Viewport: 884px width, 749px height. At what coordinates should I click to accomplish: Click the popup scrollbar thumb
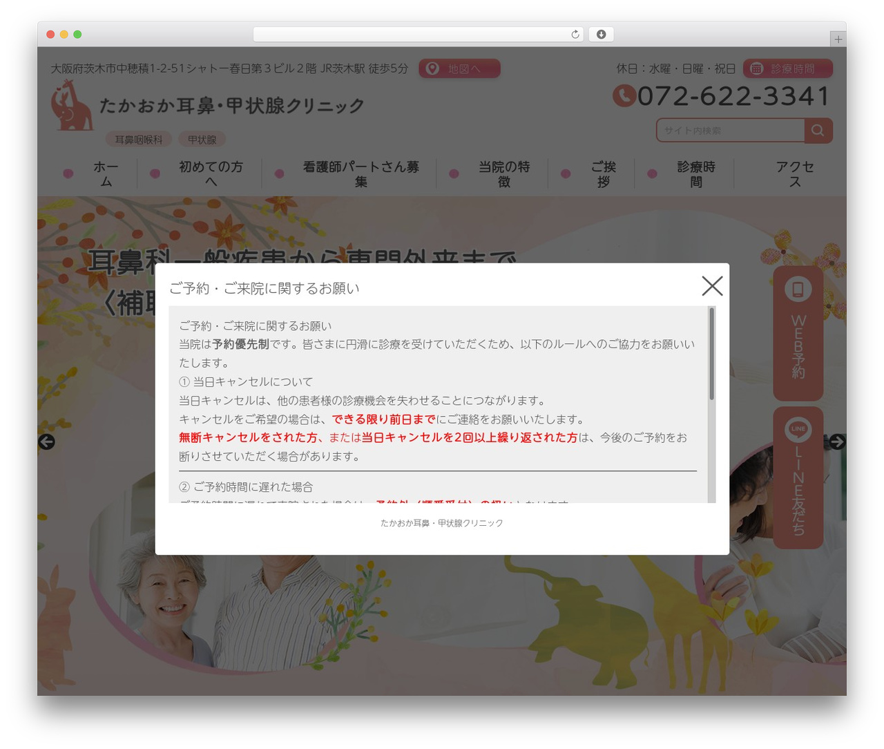pyautogui.click(x=711, y=354)
